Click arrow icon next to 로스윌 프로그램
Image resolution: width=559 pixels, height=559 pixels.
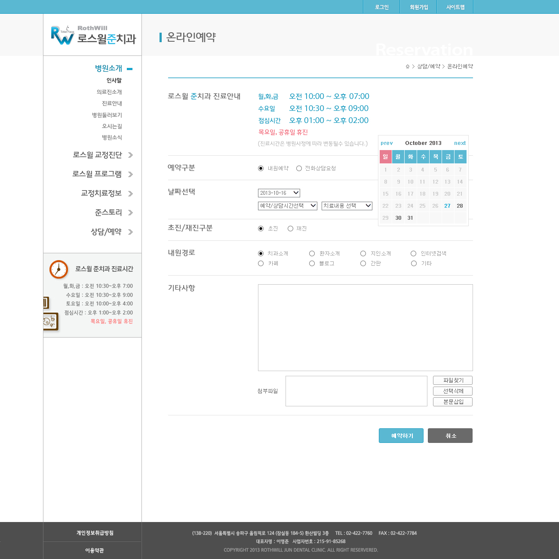[x=130, y=174]
